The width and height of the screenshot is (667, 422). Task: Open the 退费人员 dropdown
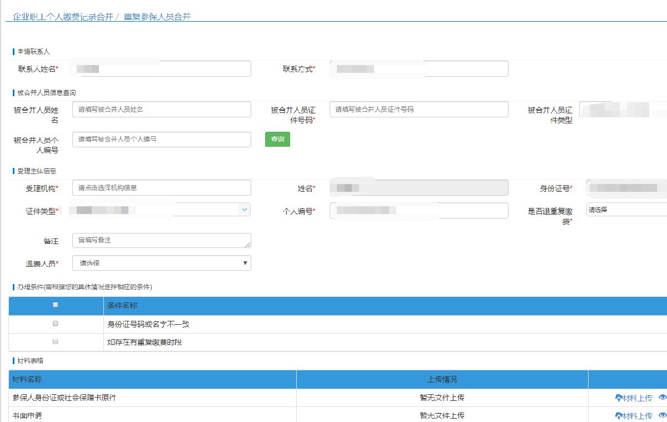click(161, 263)
